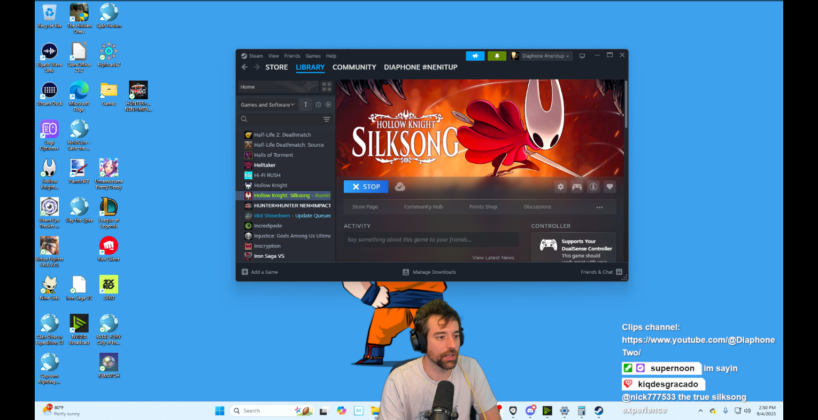Go to the STORE tab

click(x=277, y=67)
